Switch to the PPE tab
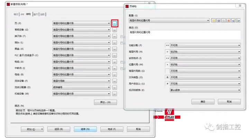Screen dimensions: 249x138 click(22, 15)
